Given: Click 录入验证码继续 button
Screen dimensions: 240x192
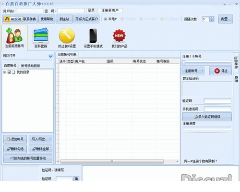Looking at the screenshot, I should tap(207, 117).
